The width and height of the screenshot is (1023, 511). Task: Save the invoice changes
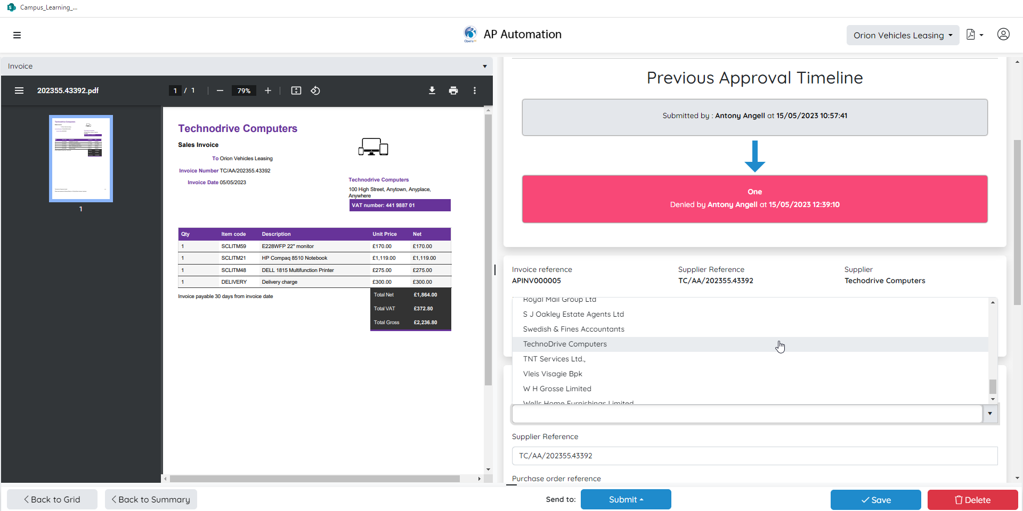pos(876,500)
